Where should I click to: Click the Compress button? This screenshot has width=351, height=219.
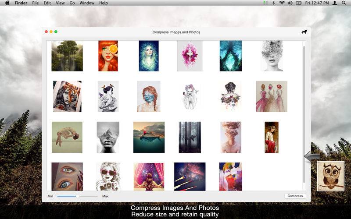[295, 196]
